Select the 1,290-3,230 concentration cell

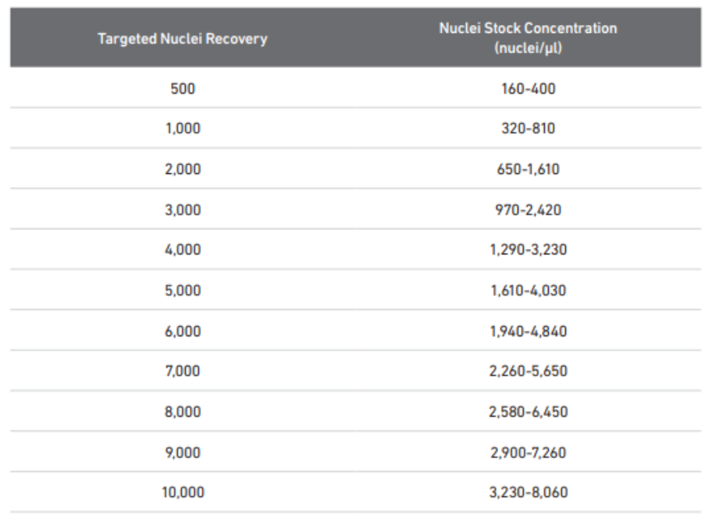click(x=528, y=250)
